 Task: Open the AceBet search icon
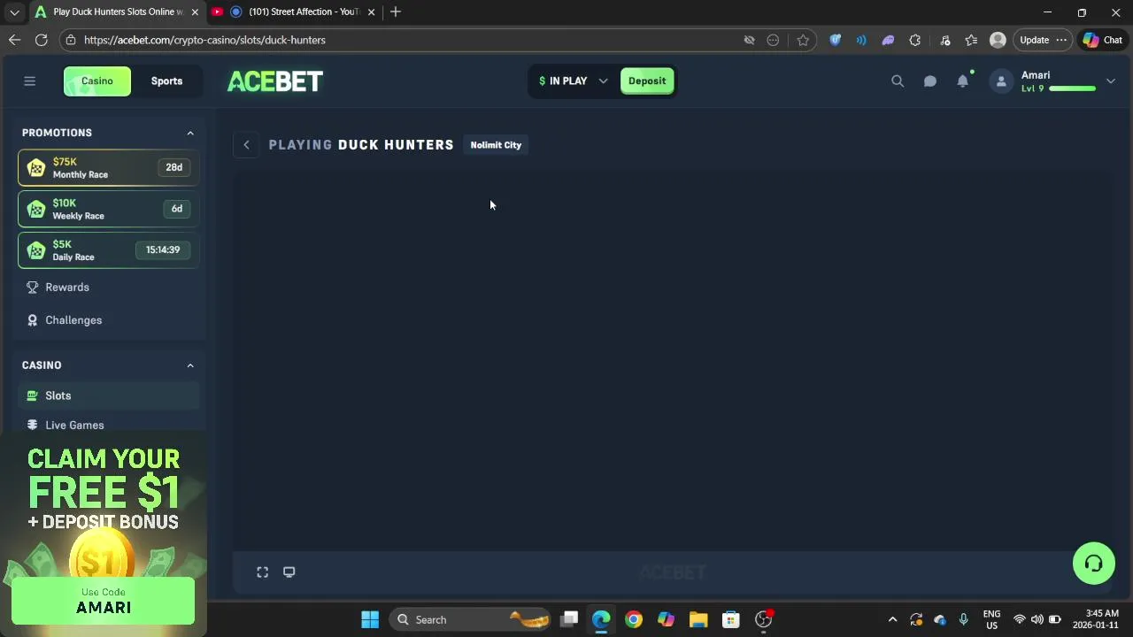click(x=898, y=81)
